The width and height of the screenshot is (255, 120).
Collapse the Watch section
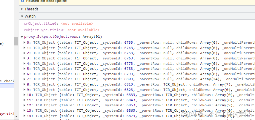pyautogui.click(x=22, y=16)
